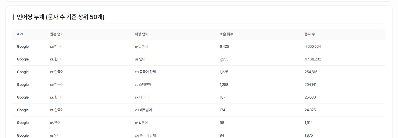The width and height of the screenshot is (398, 138).
Task: Click the 문자 수 column header
Action: pyautogui.click(x=310, y=34)
